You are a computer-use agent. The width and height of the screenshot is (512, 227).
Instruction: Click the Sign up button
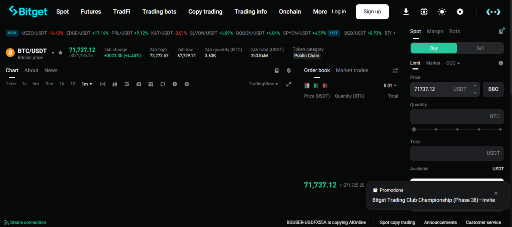coord(372,12)
